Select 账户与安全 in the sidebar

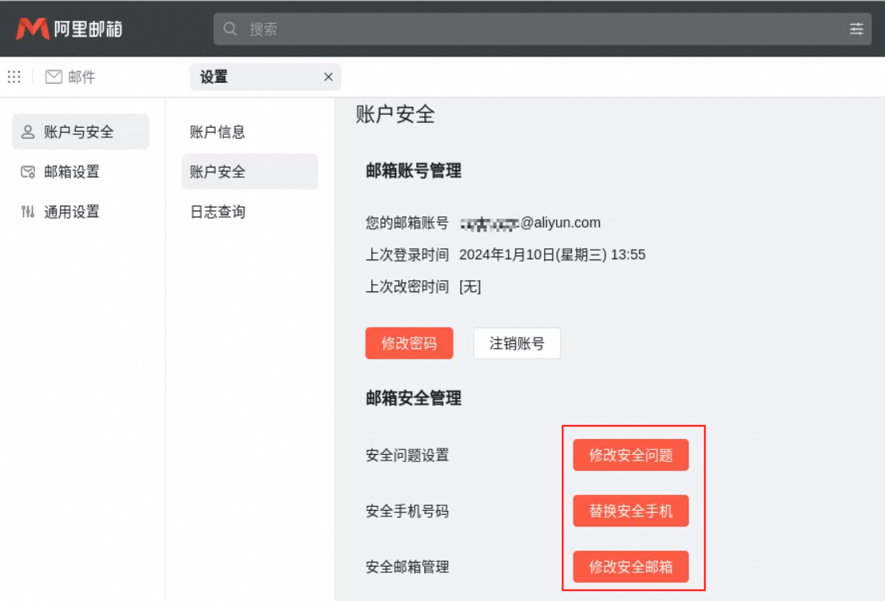click(80, 132)
